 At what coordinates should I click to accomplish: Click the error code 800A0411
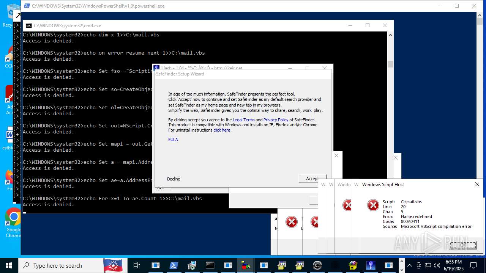pyautogui.click(x=410, y=221)
